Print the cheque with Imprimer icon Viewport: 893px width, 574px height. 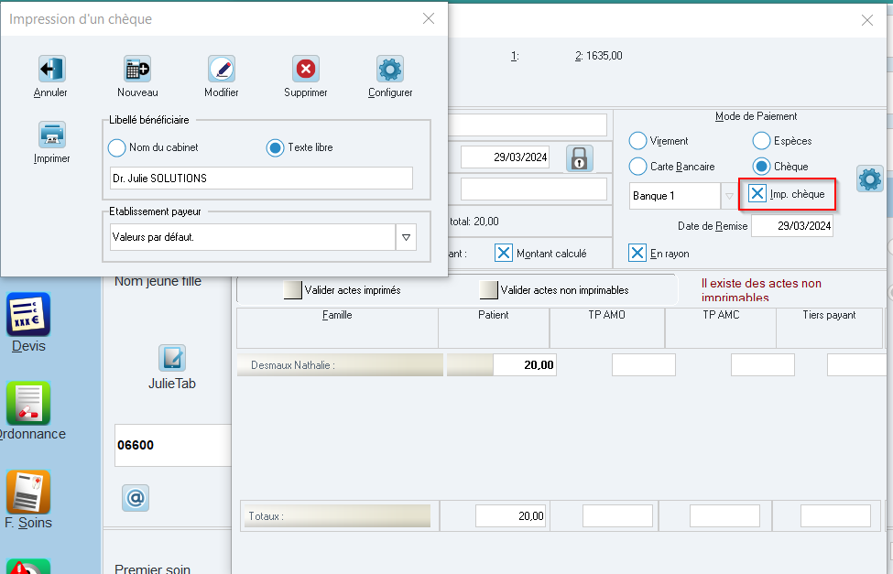click(52, 135)
